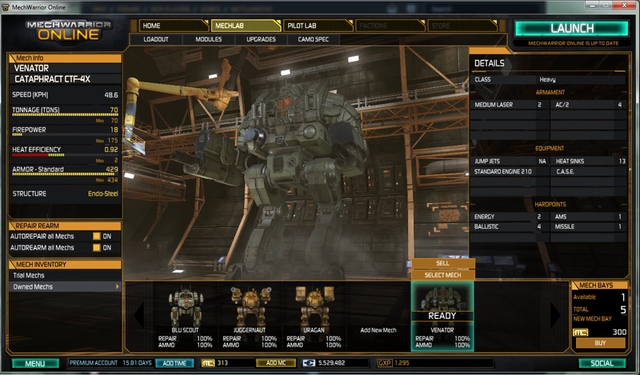Viewport: 640px width, 375px height.
Task: Toggle Autorearm all Mechs checkbox
Action: click(x=97, y=248)
